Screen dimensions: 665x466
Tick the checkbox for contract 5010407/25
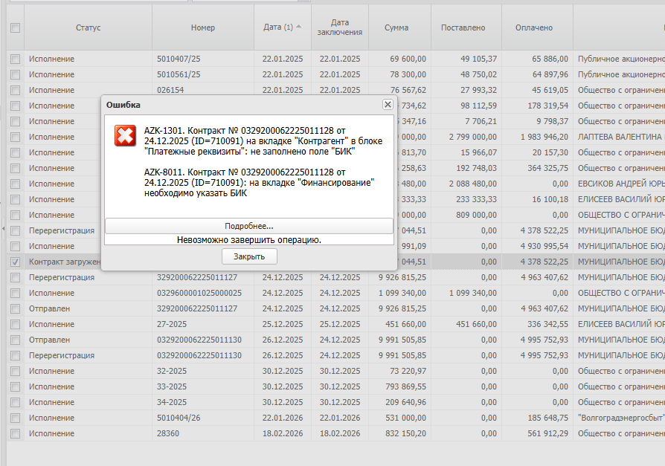[16, 59]
